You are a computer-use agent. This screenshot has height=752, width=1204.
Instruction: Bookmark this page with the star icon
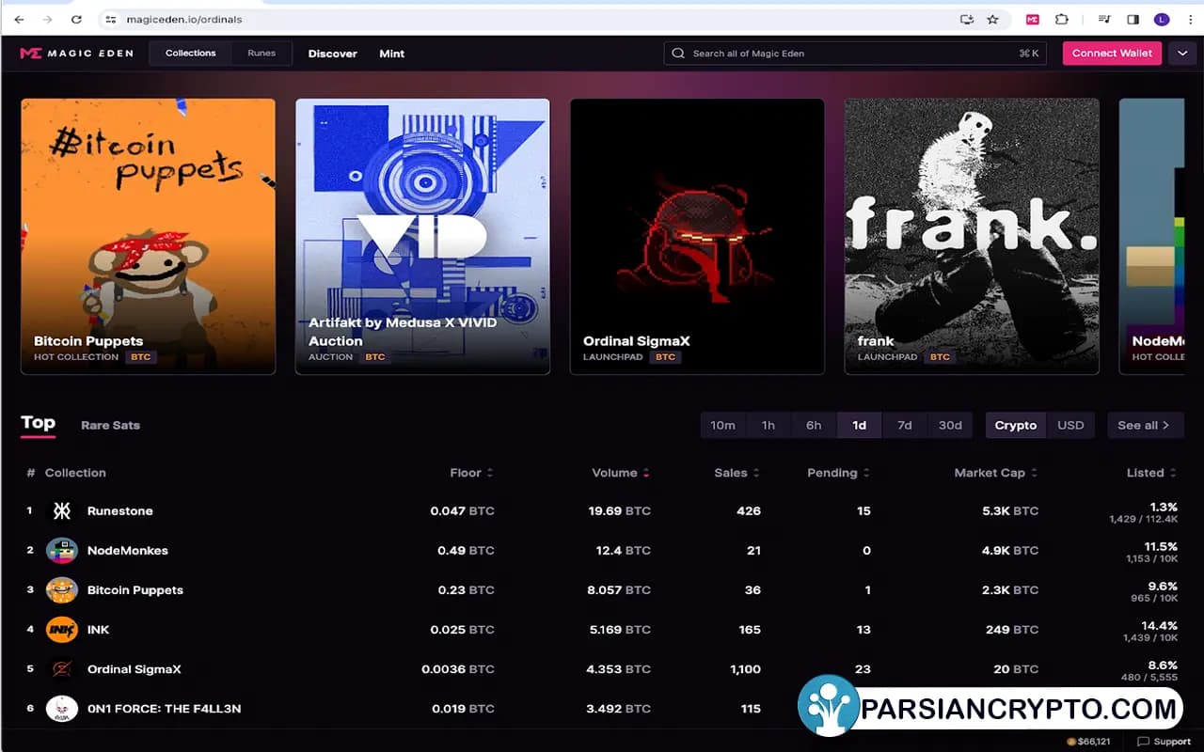992,19
